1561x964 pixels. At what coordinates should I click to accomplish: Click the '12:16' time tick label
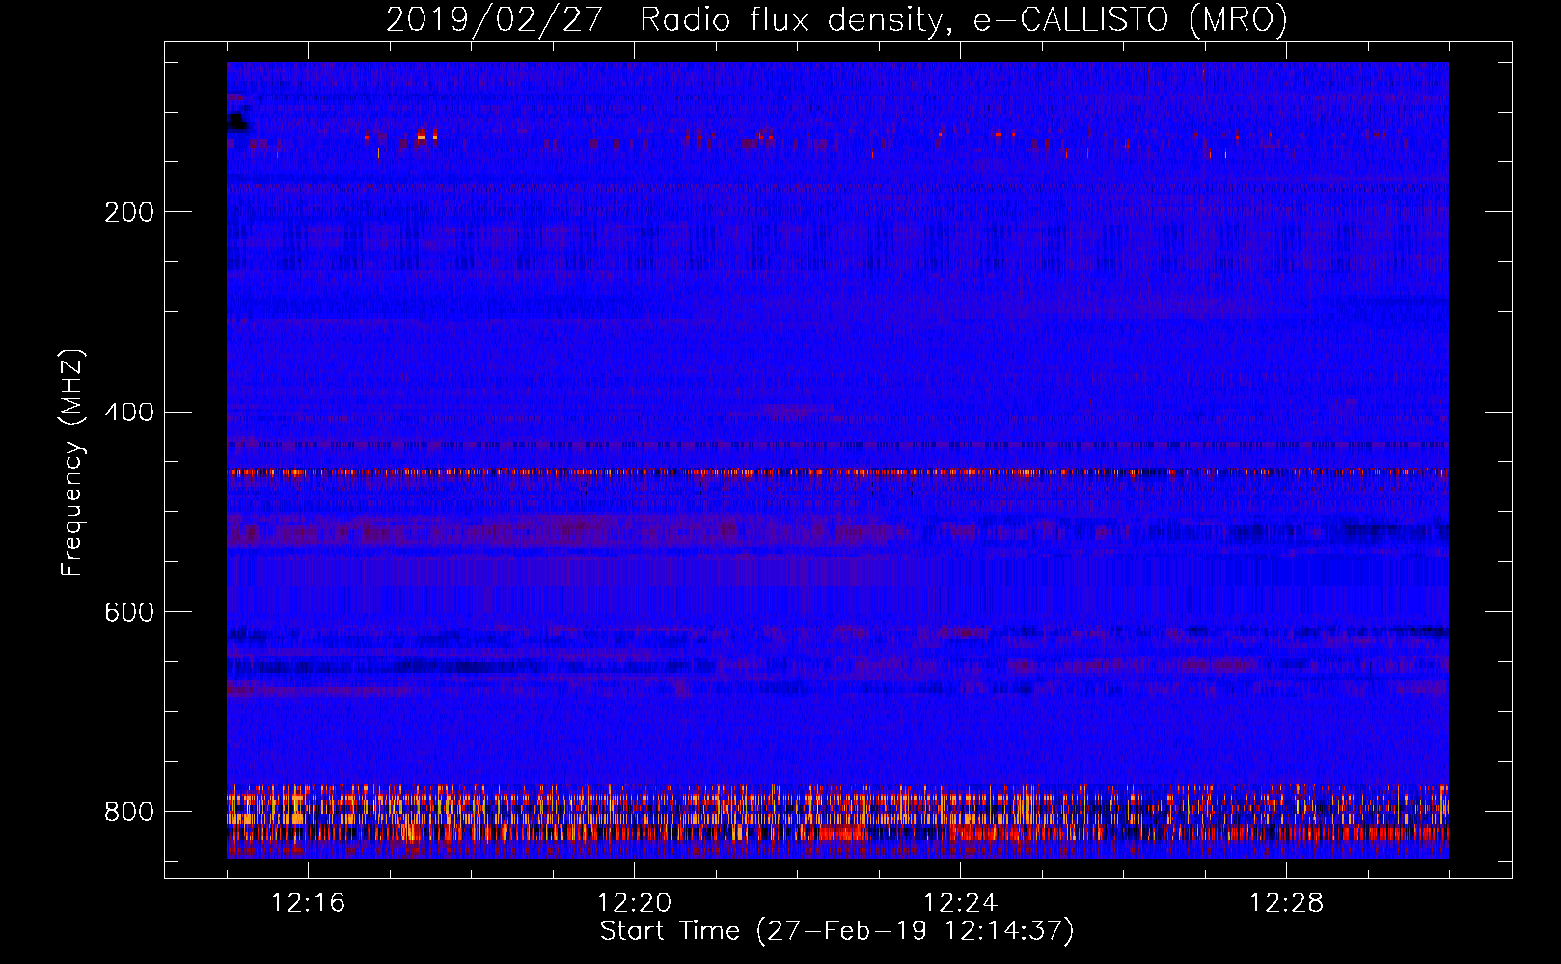click(x=308, y=902)
